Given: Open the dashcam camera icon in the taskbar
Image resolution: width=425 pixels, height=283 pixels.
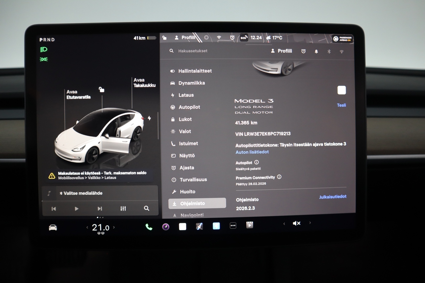Looking at the screenshot, I should point(165,225).
